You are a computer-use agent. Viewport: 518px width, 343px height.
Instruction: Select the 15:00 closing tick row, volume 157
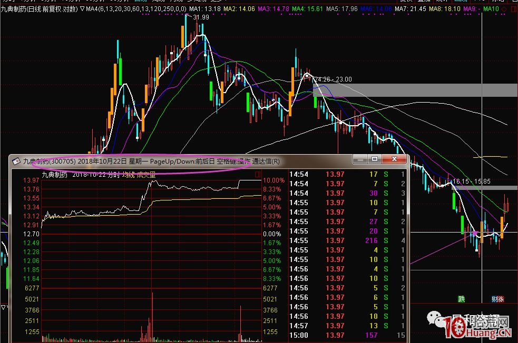pyautogui.click(x=347, y=336)
